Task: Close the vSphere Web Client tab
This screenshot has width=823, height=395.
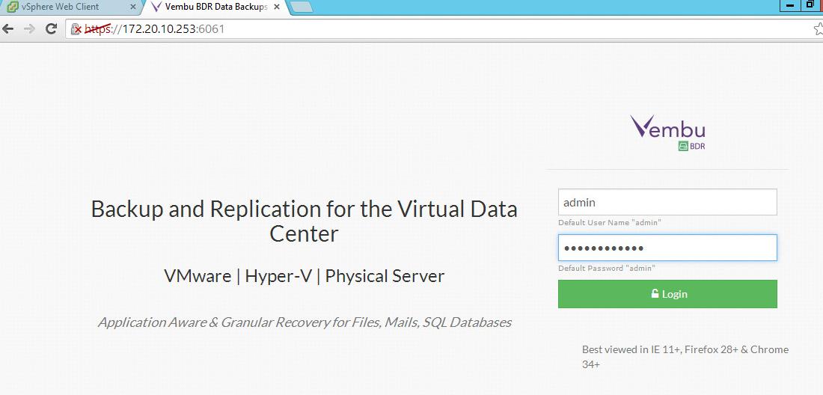Action: pos(133,7)
